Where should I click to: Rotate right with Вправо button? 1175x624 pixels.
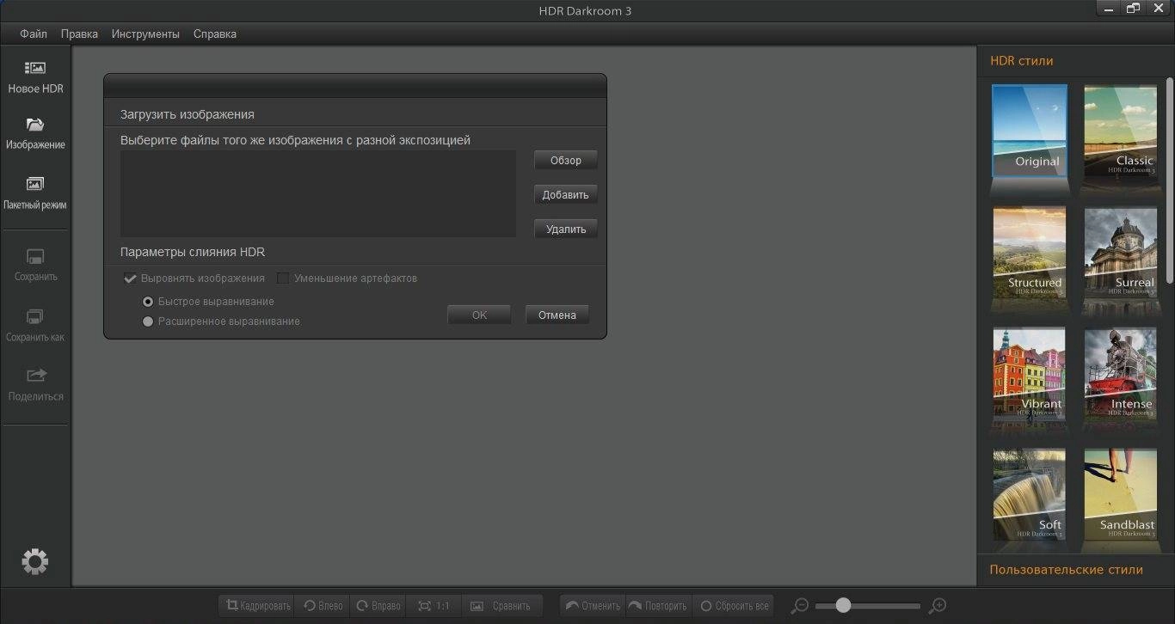tap(378, 606)
